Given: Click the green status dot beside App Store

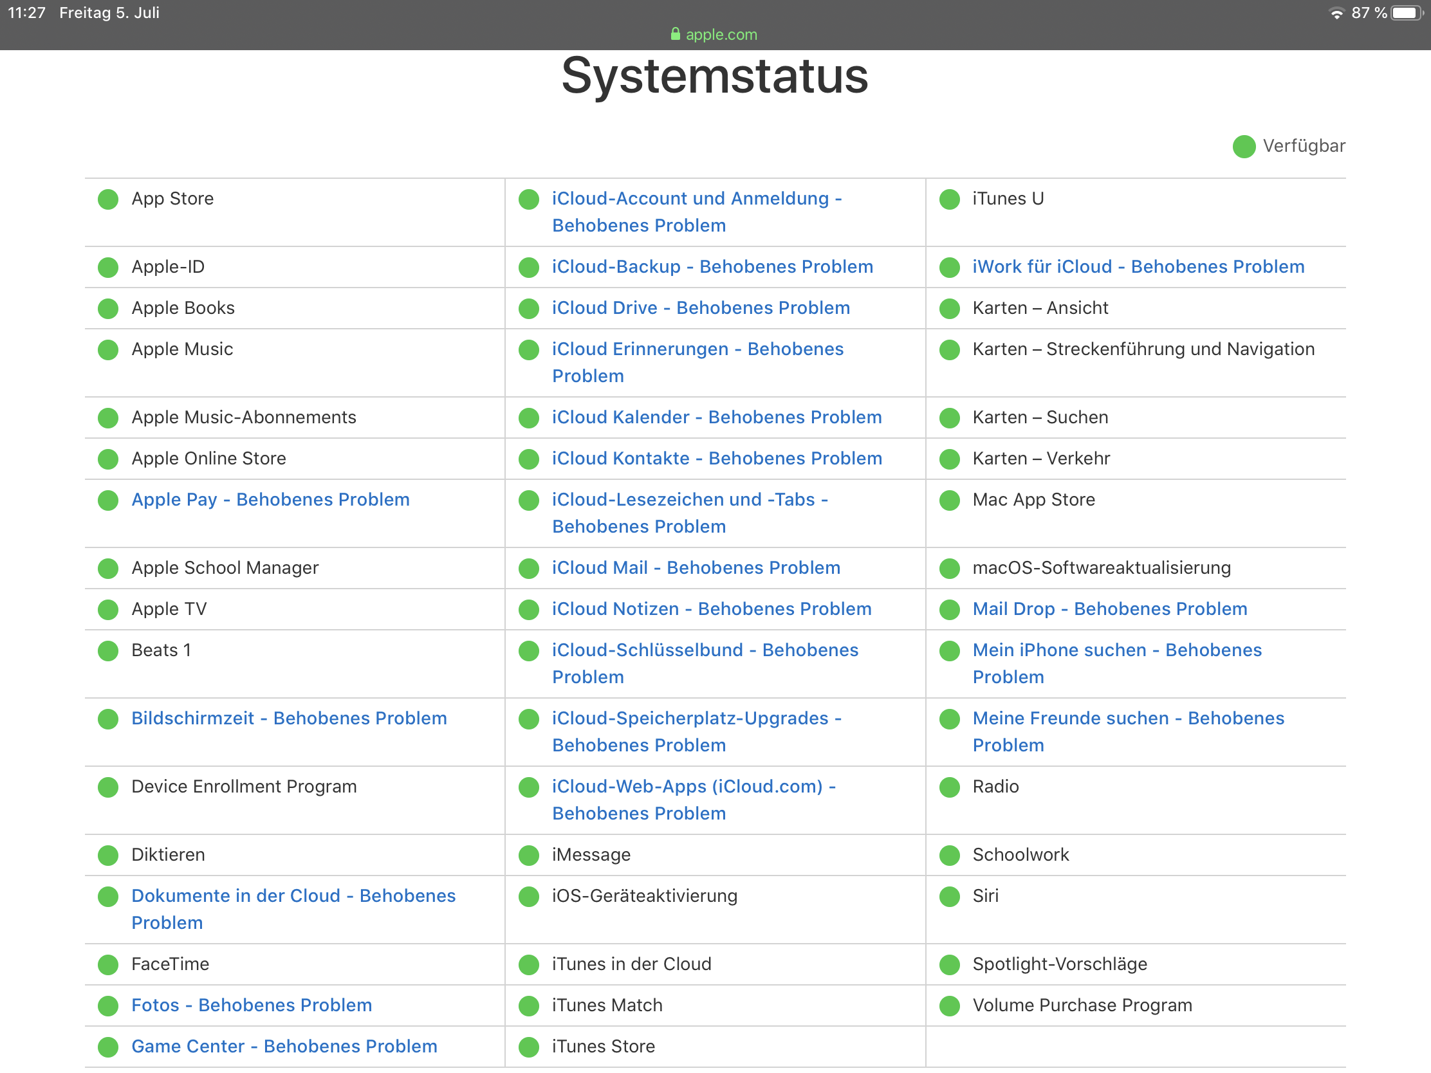Looking at the screenshot, I should coord(108,199).
